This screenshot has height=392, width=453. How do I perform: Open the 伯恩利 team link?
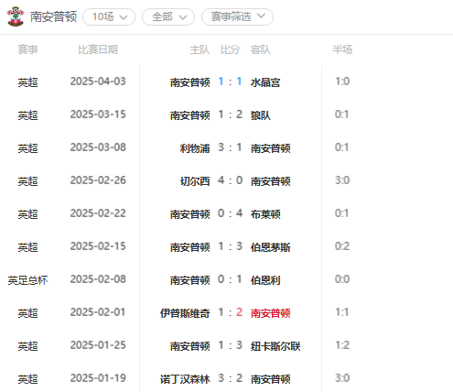click(x=265, y=280)
